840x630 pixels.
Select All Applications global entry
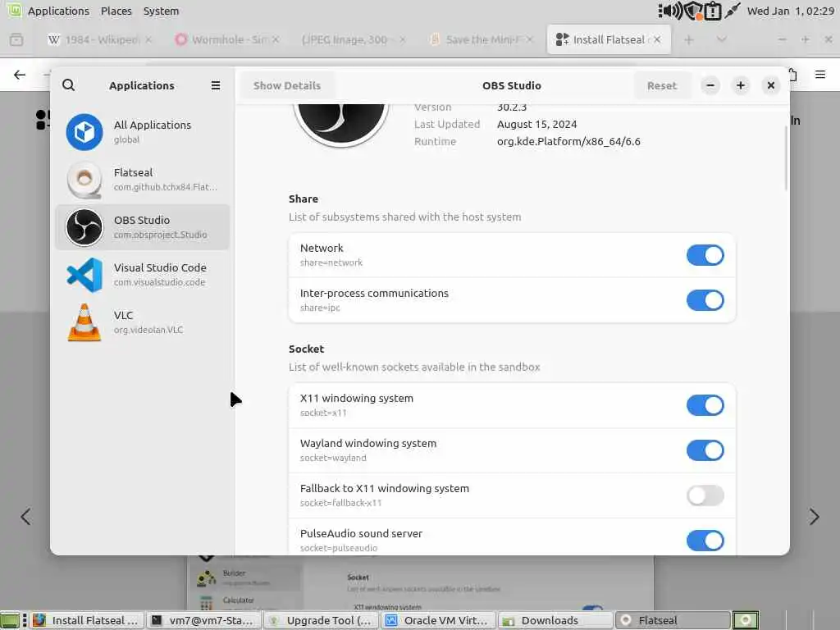[x=143, y=132]
